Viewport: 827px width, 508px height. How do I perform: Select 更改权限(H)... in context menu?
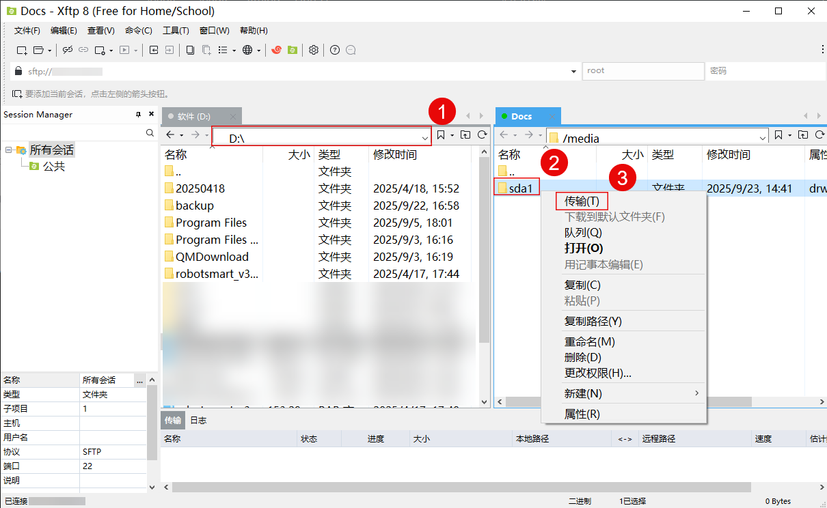597,373
